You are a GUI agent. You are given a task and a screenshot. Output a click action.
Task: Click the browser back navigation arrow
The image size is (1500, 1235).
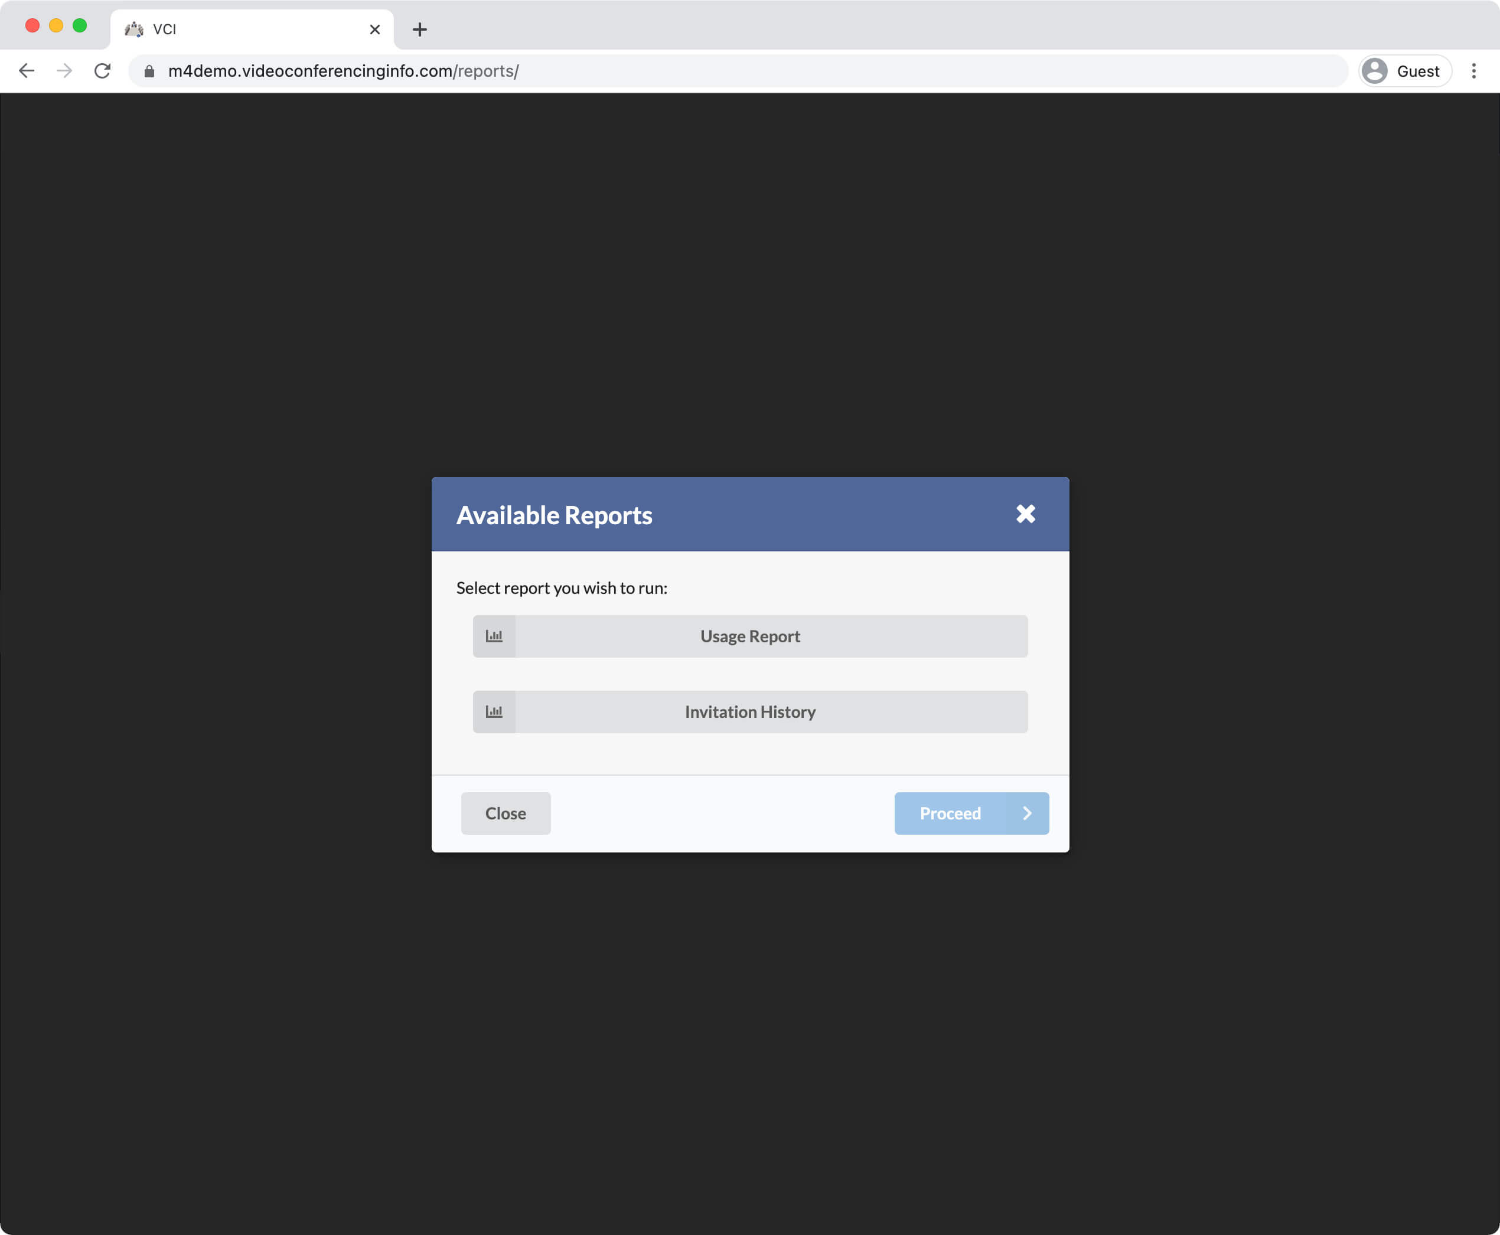click(x=25, y=70)
